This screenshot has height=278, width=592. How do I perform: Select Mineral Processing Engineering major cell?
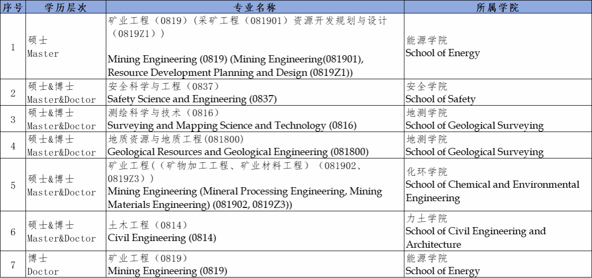[245, 191]
